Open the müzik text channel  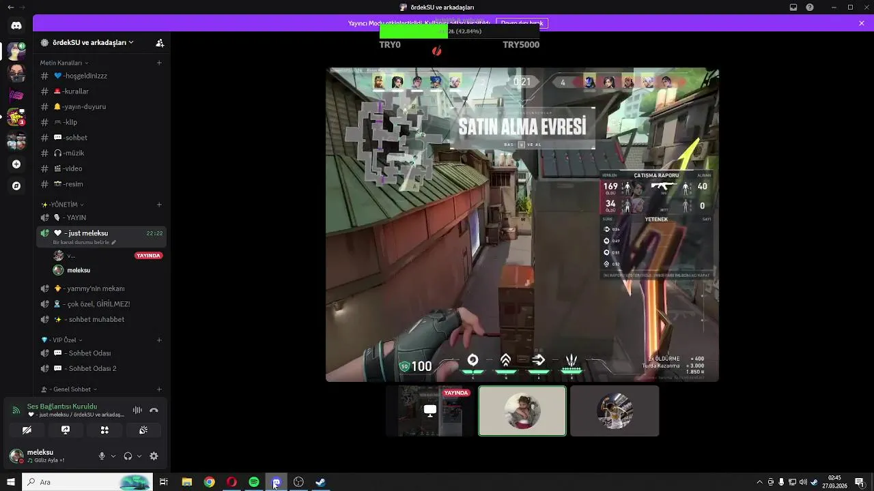(101, 153)
